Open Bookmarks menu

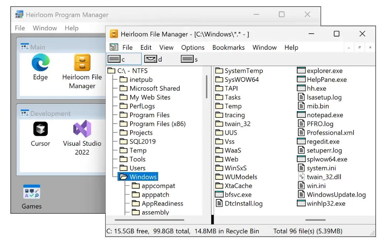point(228,47)
